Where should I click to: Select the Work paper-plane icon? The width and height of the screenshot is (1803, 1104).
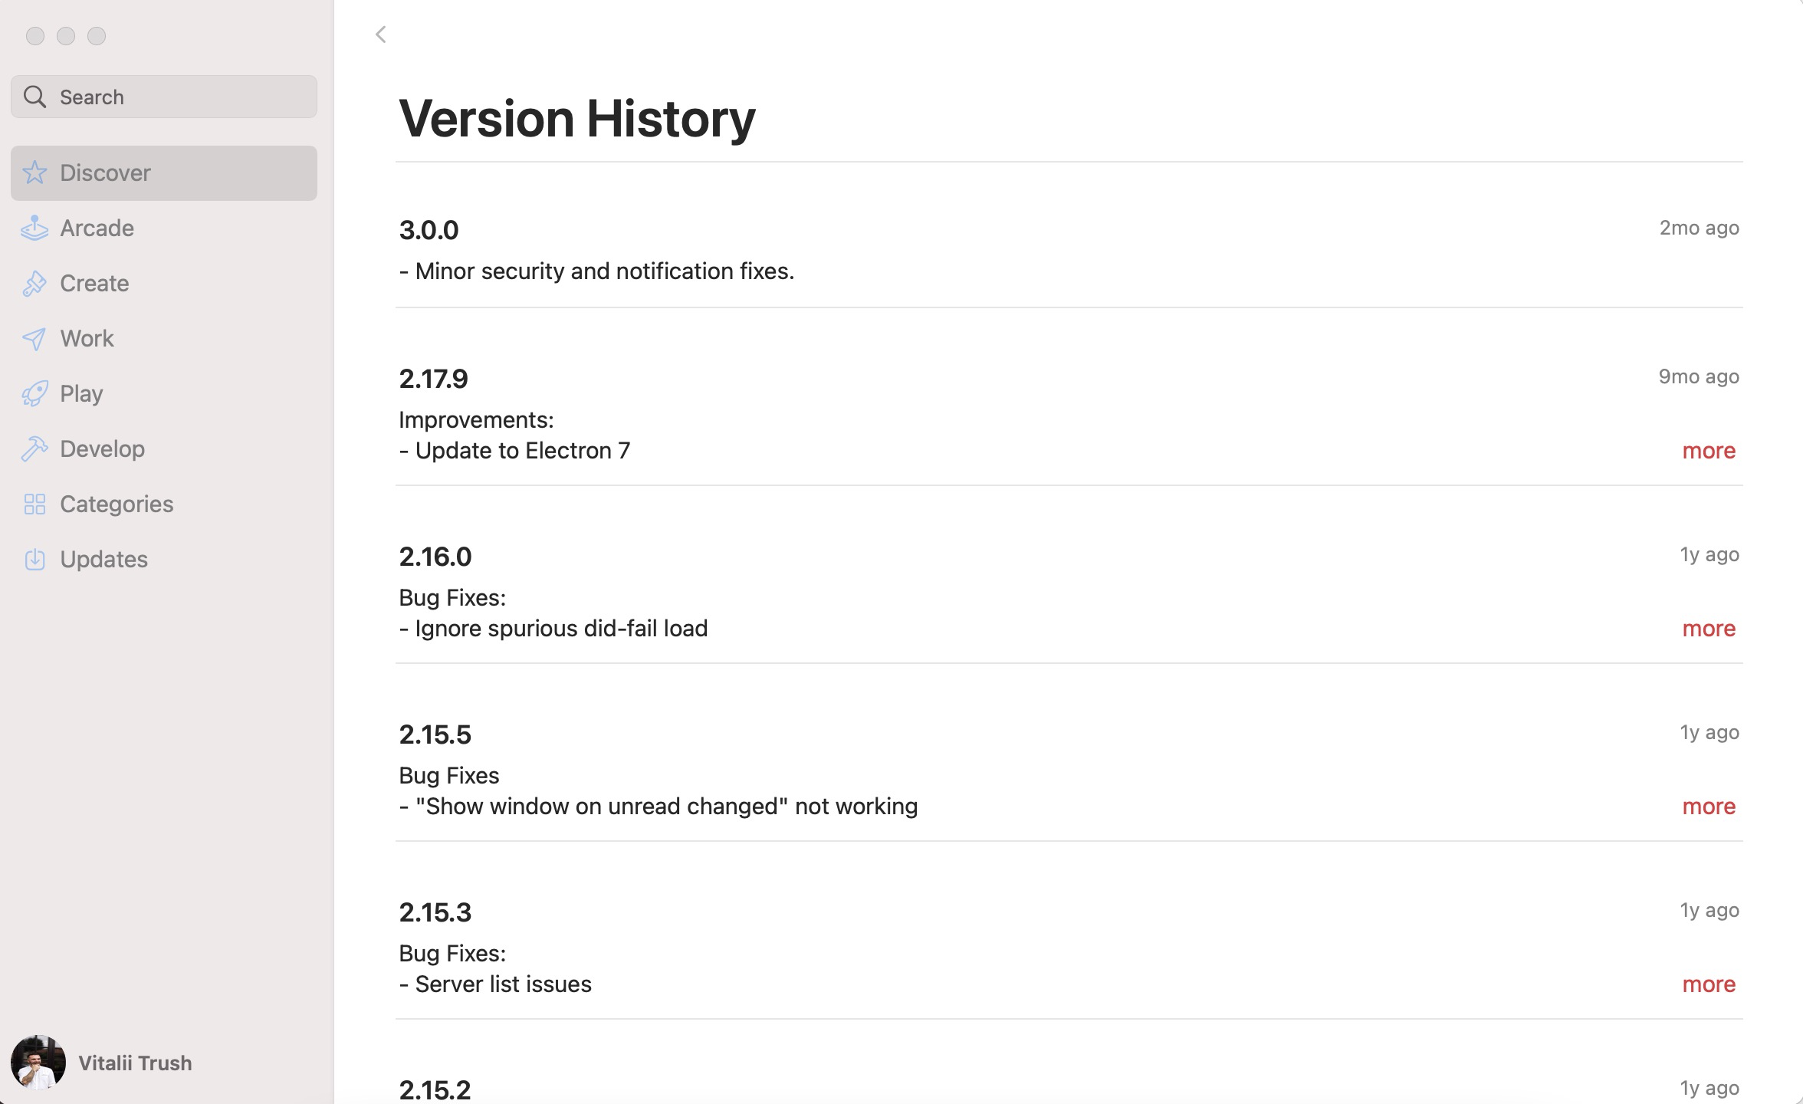[x=34, y=338]
